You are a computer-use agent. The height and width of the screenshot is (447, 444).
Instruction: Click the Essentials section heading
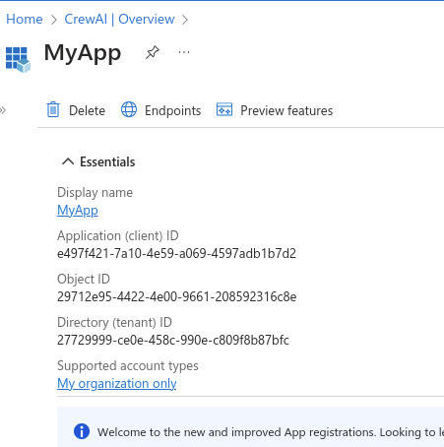coord(107,161)
